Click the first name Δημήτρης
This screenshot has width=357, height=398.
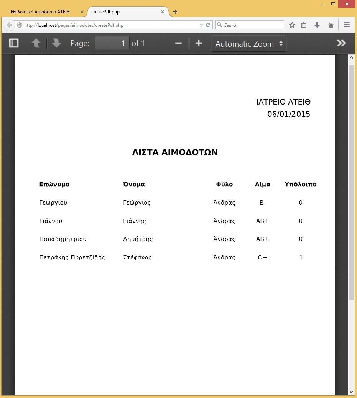[x=138, y=239]
